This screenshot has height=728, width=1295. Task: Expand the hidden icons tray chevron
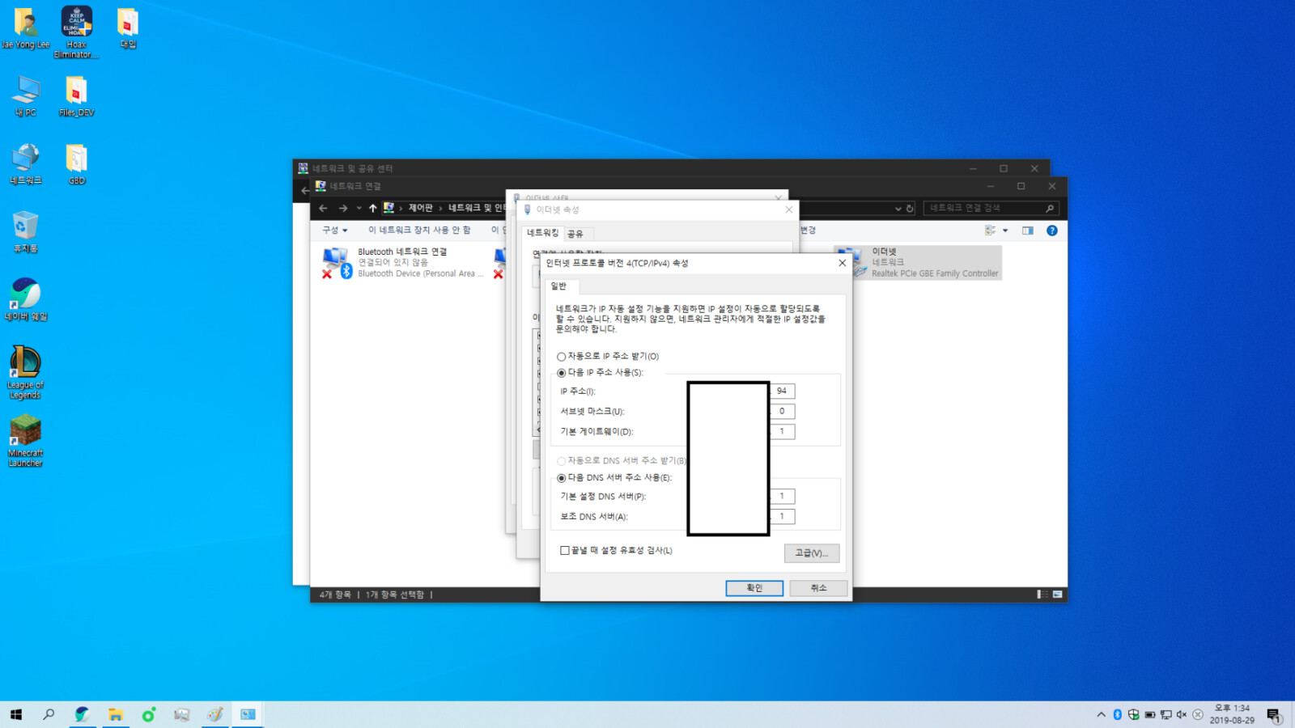point(1102,714)
